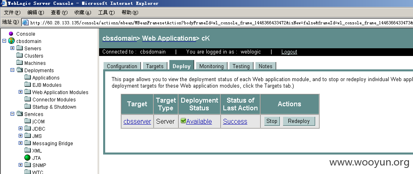Click the Internet Explorer page icon in address bar
Viewport: 413px width, 174px height.
25,22
